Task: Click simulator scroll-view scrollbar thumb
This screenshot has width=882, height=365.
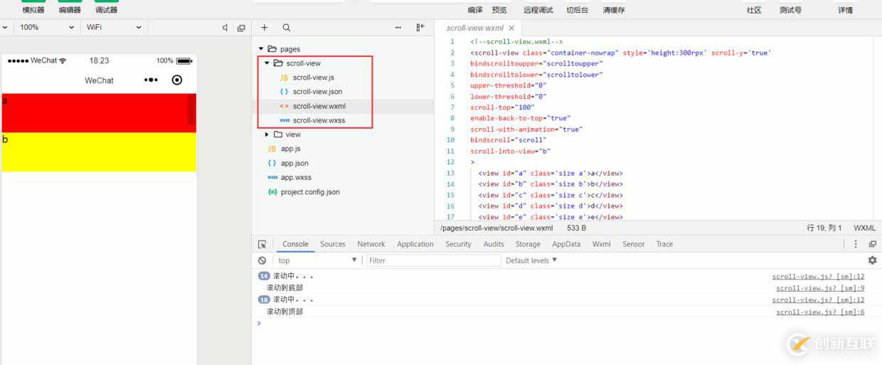Action: tap(191, 110)
